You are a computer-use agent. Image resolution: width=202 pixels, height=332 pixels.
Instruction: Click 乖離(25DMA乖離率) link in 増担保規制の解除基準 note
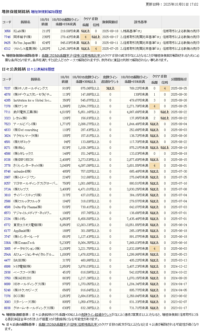pos(57,56)
